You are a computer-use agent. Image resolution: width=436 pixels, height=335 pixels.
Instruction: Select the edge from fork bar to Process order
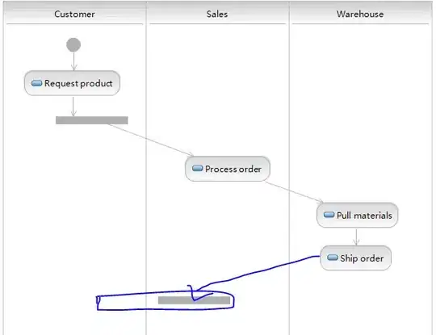pyautogui.click(x=150, y=140)
